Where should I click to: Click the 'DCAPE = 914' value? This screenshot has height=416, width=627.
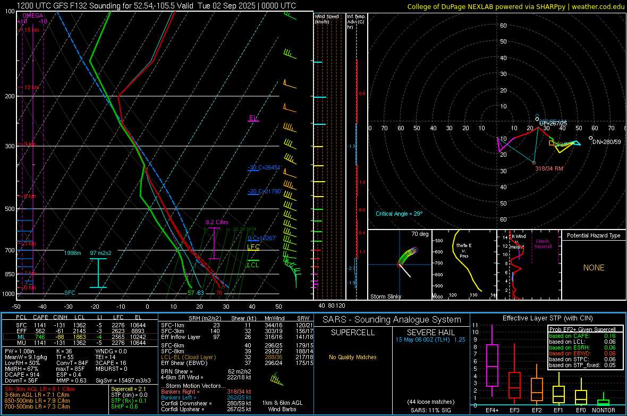click(x=22, y=375)
